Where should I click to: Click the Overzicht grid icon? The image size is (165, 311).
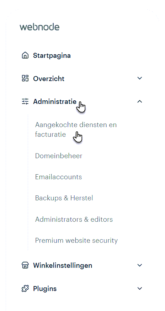coord(25,78)
